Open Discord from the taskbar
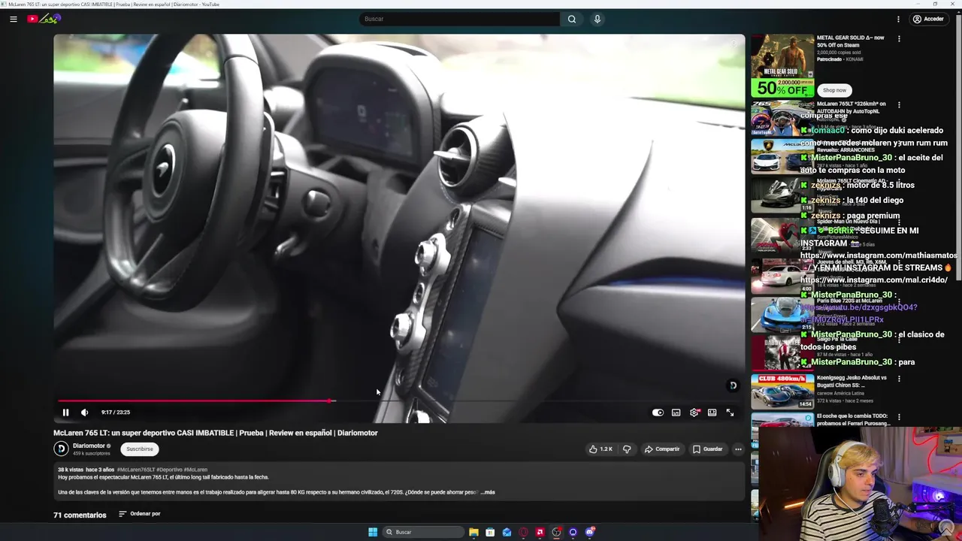This screenshot has height=541, width=962. point(590,532)
